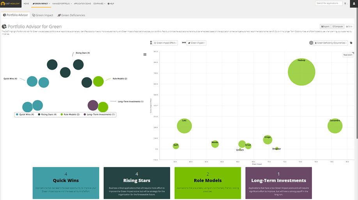Image resolution: width=358 pixels, height=200 pixels.
Task: Click the Quick Wins (4) chart label
Action: click(x=10, y=79)
